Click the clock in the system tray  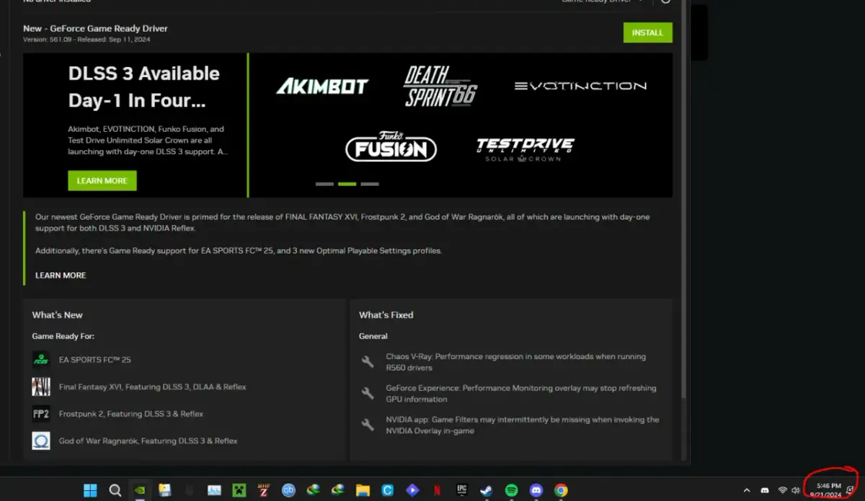tap(828, 489)
